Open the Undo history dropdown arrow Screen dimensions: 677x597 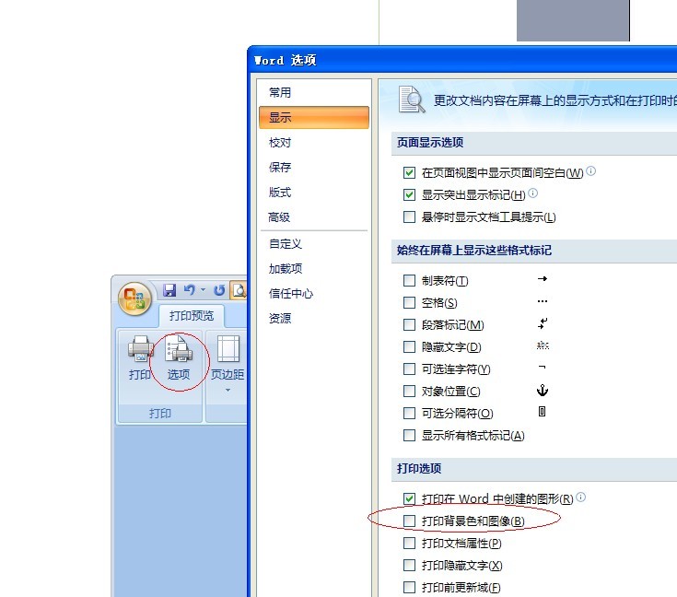click(203, 290)
